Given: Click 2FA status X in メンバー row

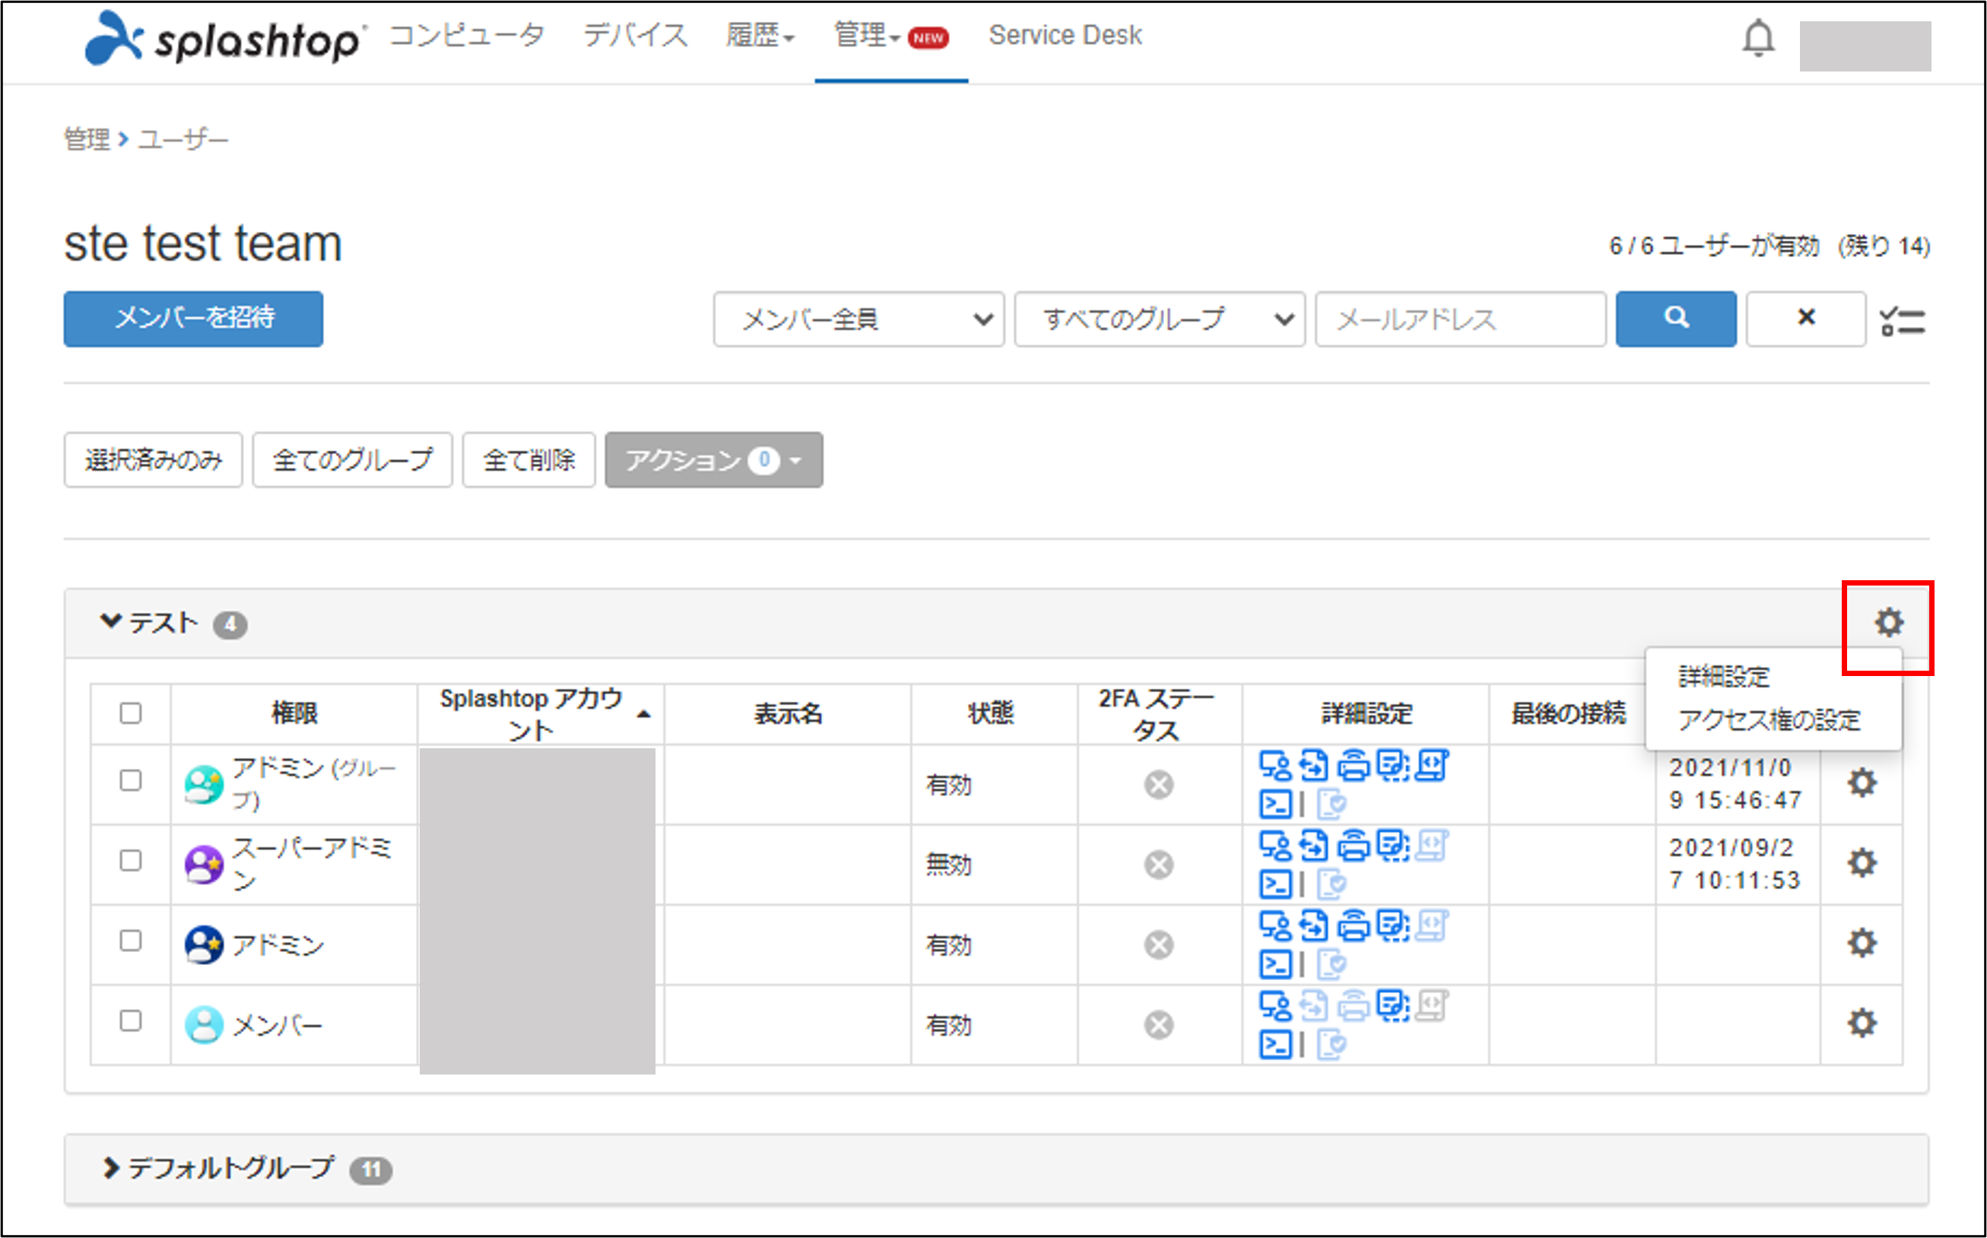Looking at the screenshot, I should pyautogui.click(x=1158, y=1025).
